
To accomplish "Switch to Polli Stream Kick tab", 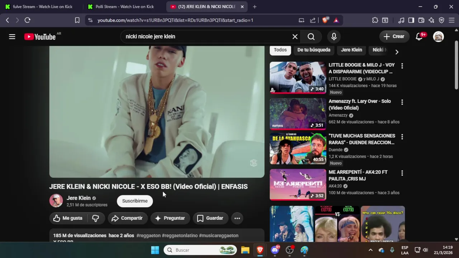I will 121,6.
